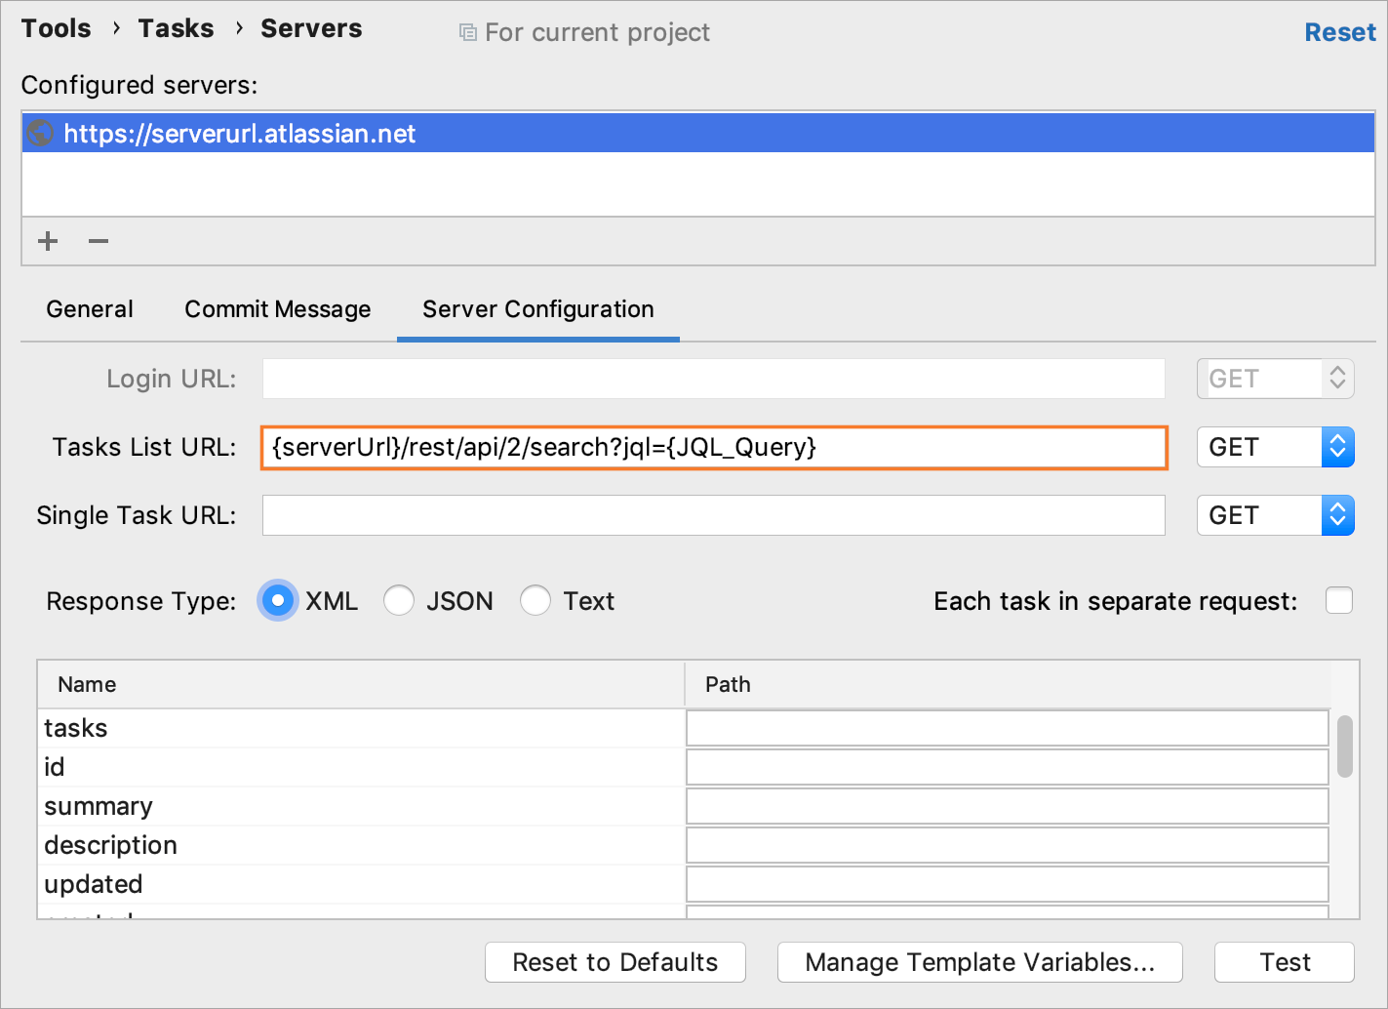This screenshot has height=1009, width=1388.
Task: Click the Path field for the summary row
Action: pyautogui.click(x=1007, y=806)
